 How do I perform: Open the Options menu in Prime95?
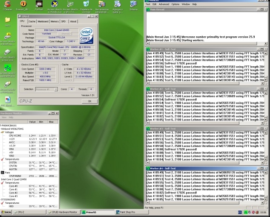(x=175, y=4)
